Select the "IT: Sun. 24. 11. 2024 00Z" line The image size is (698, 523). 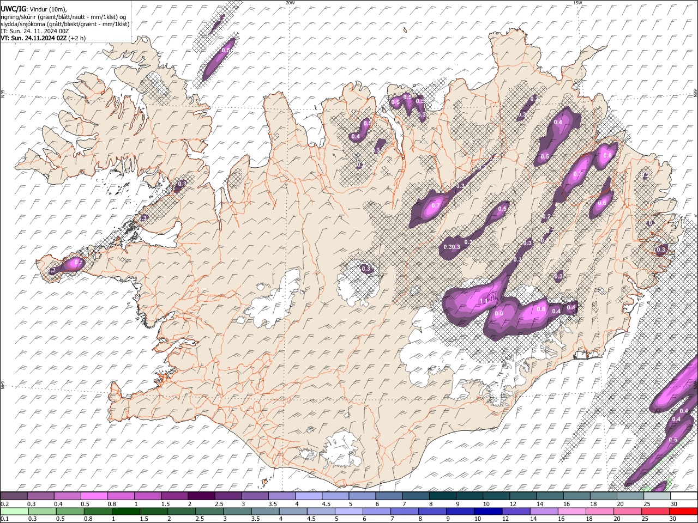point(34,31)
